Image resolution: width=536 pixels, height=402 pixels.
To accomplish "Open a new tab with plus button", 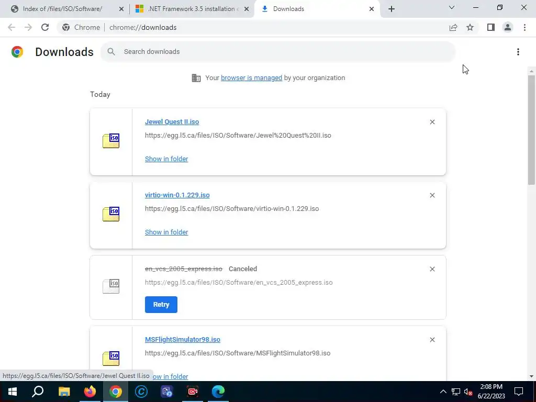I will tap(392, 9).
